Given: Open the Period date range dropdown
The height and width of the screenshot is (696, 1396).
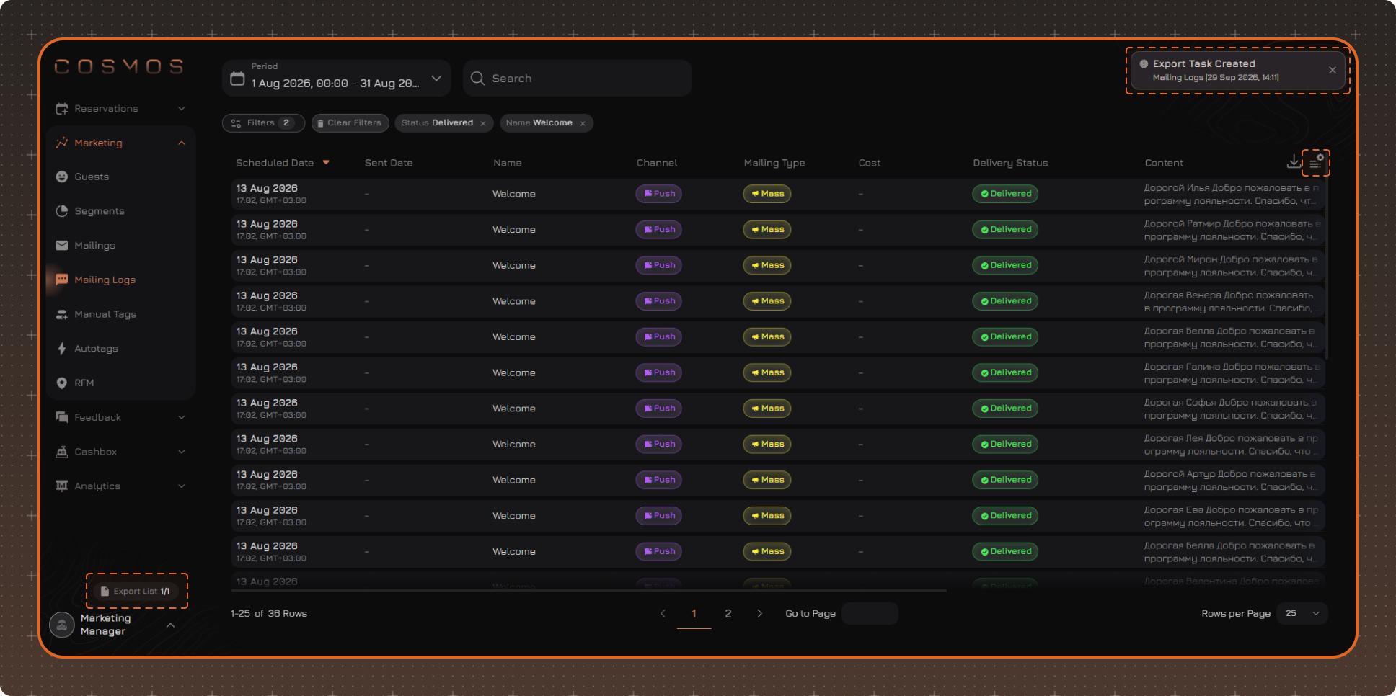Looking at the screenshot, I should tap(337, 79).
